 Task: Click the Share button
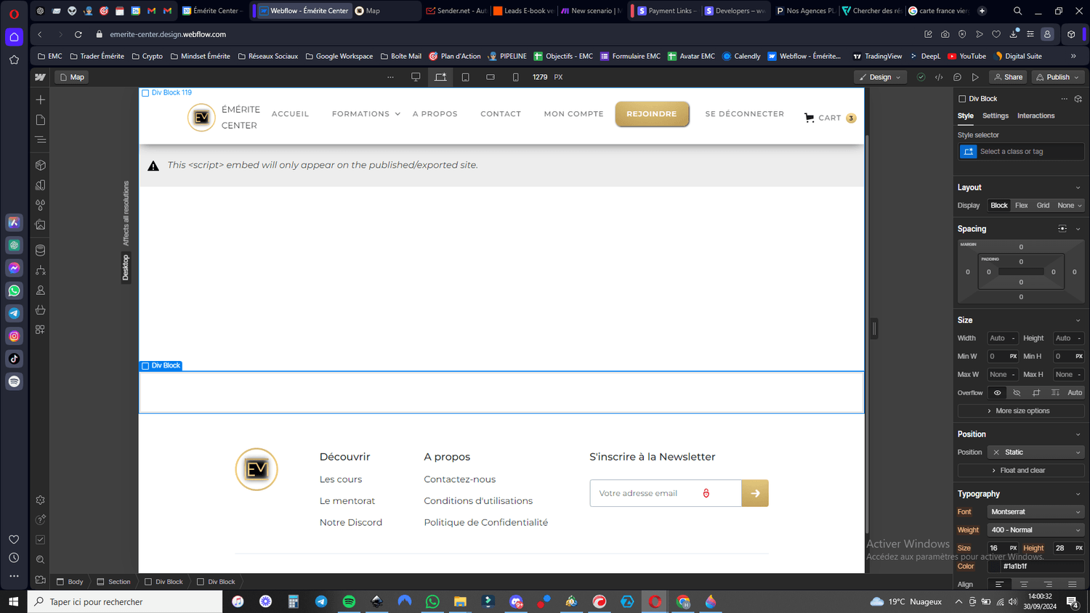1008,77
